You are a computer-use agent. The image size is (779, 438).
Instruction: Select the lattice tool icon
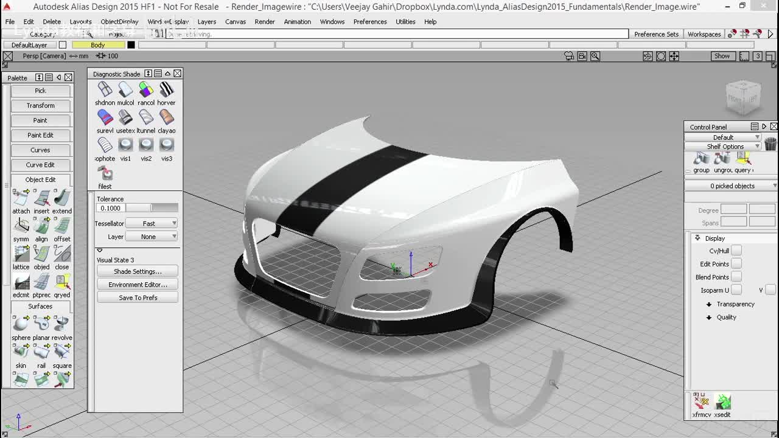tap(21, 253)
